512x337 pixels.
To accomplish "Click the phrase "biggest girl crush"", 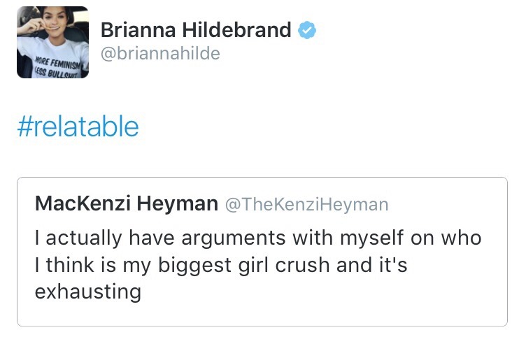I will (x=247, y=264).
